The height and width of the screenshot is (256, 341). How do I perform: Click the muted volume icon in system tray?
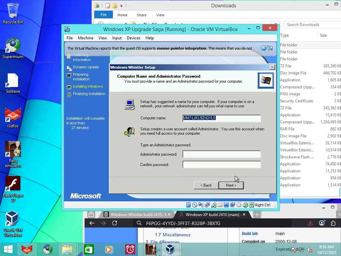point(309,250)
